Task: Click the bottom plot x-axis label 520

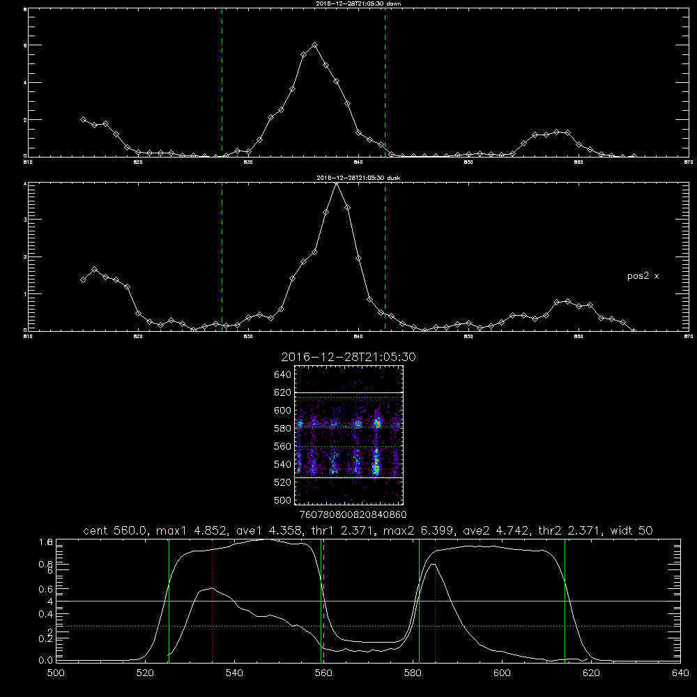Action: [145, 673]
